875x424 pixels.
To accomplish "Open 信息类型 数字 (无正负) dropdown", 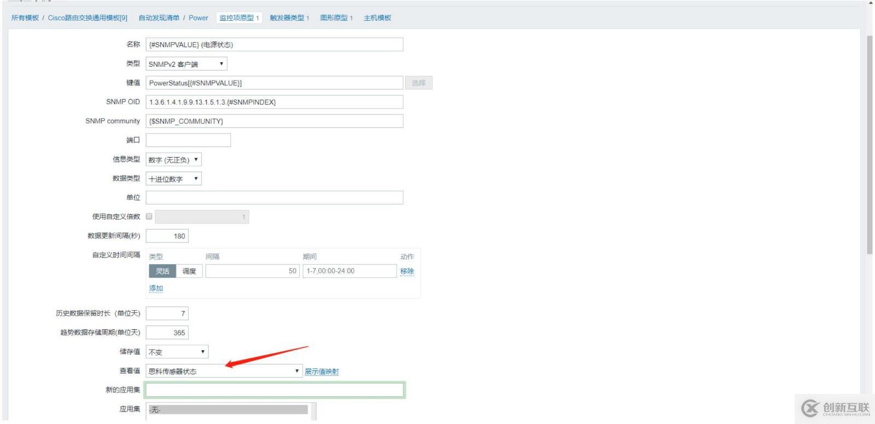I will (174, 160).
